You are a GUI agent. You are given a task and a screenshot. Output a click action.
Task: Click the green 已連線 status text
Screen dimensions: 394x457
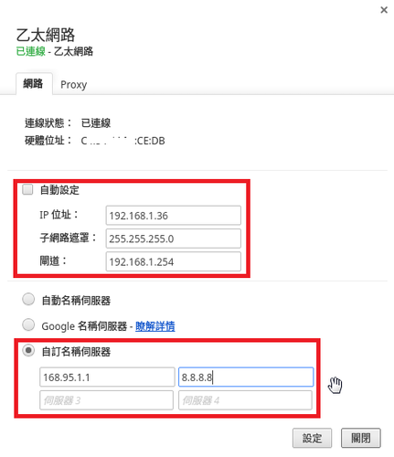pos(31,51)
